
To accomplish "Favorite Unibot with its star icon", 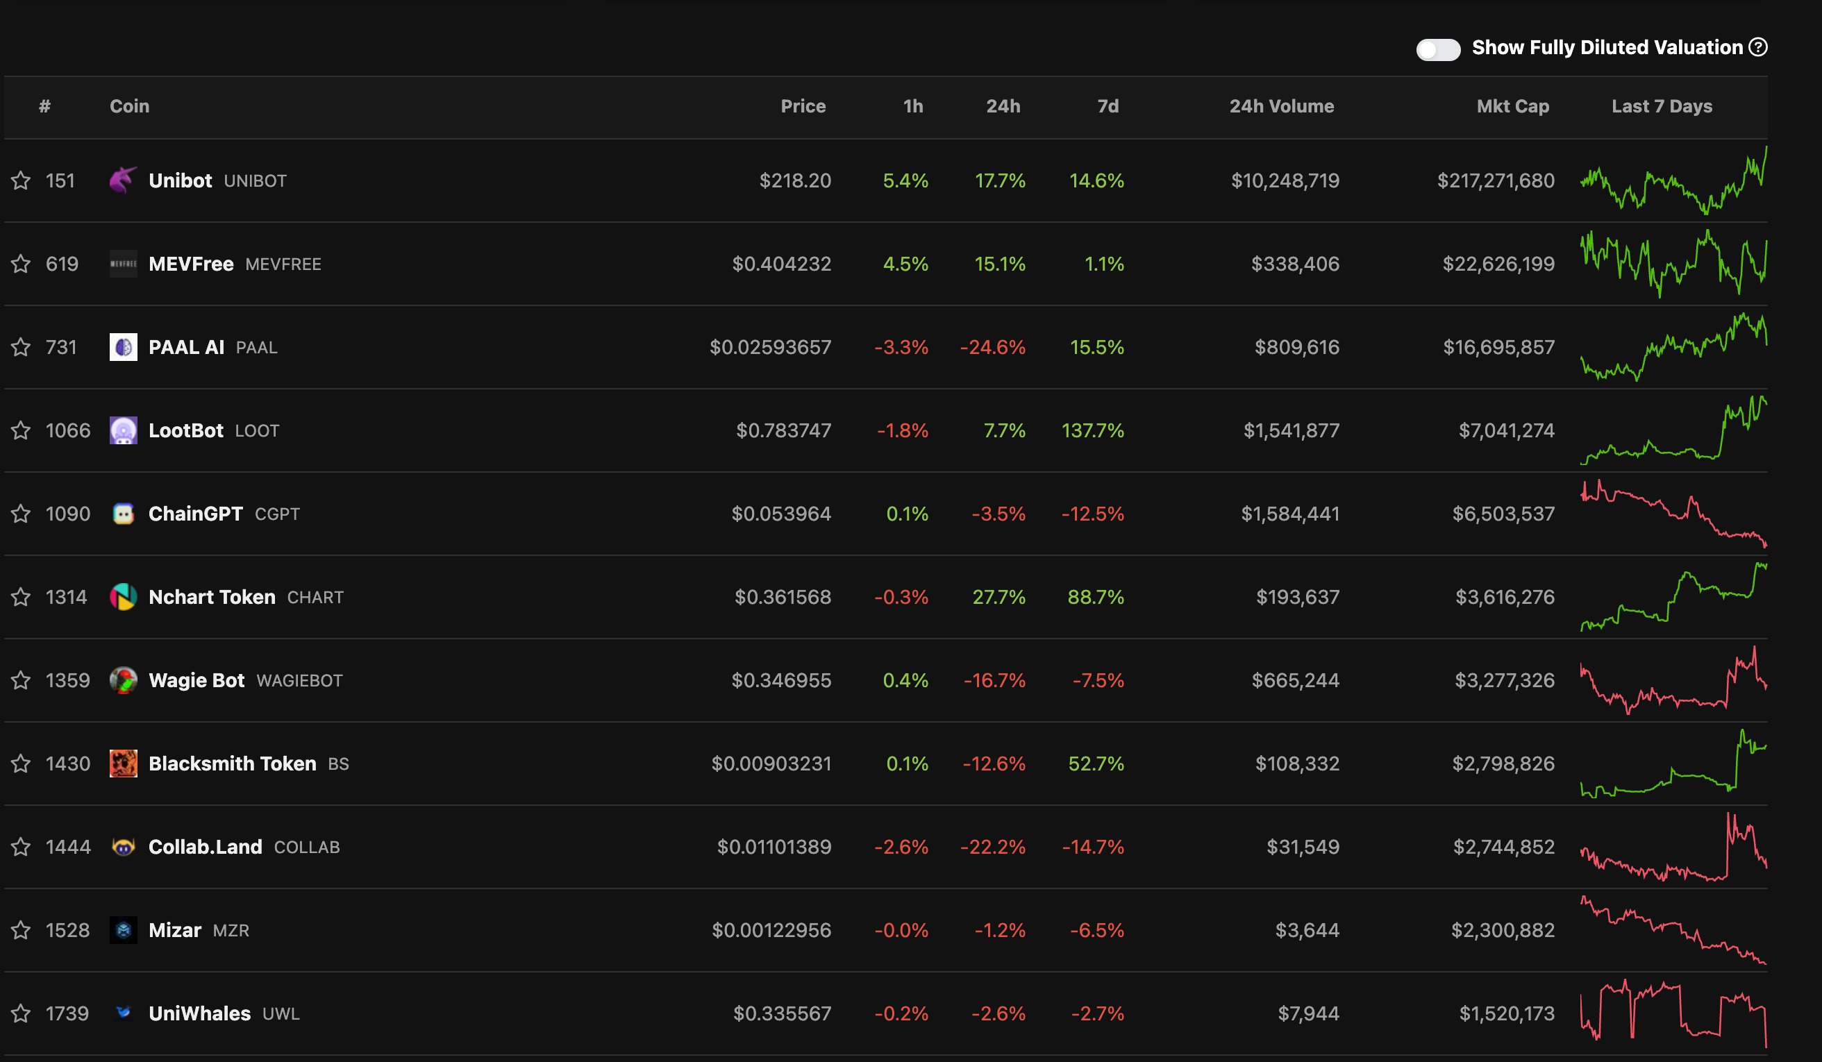I will 21,180.
